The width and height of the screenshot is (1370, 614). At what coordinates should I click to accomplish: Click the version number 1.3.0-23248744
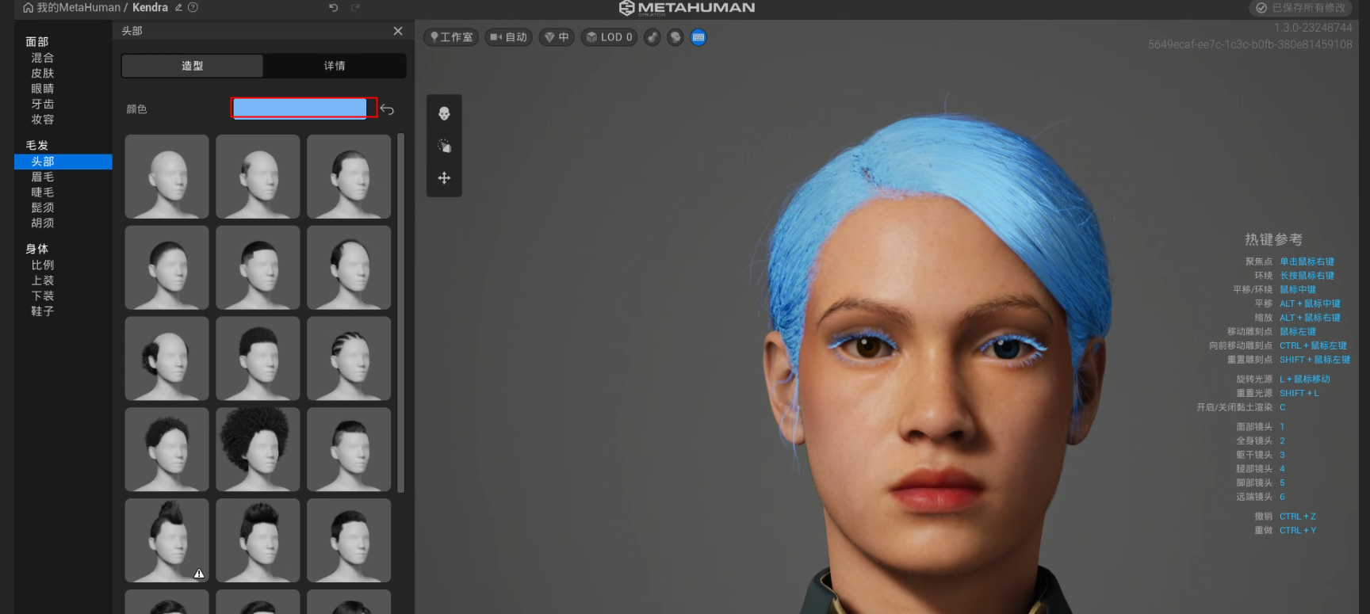pyautogui.click(x=1313, y=28)
